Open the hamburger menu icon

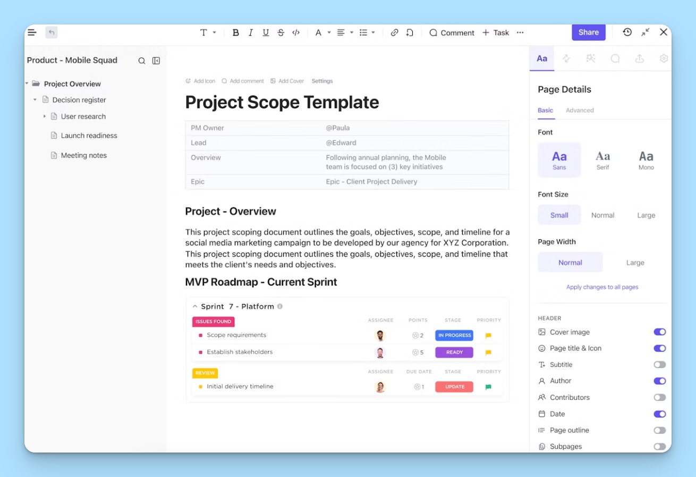32,32
